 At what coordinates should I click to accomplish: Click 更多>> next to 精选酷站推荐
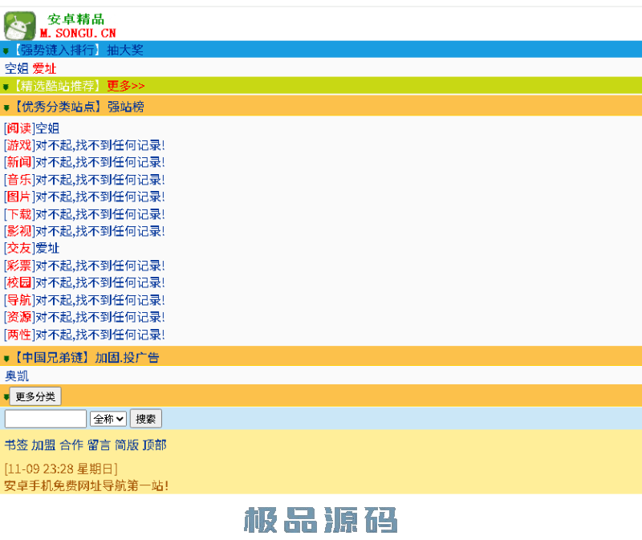tap(126, 86)
